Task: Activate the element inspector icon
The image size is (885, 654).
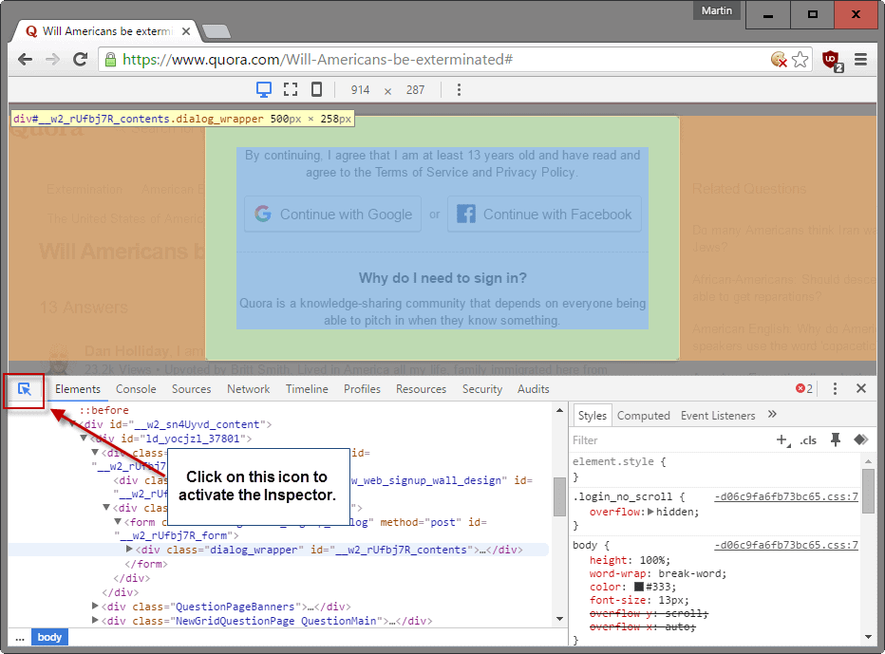Action: click(x=24, y=389)
